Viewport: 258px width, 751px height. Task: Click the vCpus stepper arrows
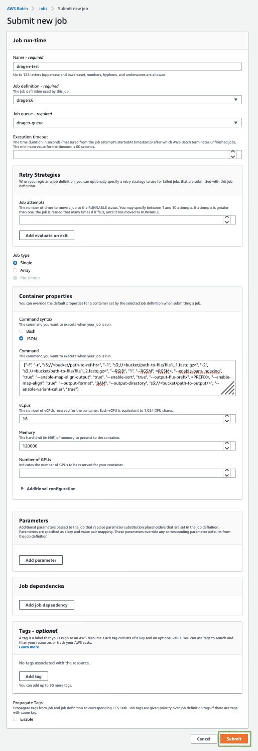(226, 419)
